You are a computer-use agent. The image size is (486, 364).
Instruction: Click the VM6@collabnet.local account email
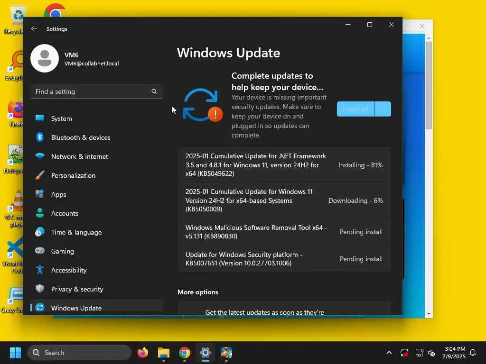pyautogui.click(x=92, y=64)
